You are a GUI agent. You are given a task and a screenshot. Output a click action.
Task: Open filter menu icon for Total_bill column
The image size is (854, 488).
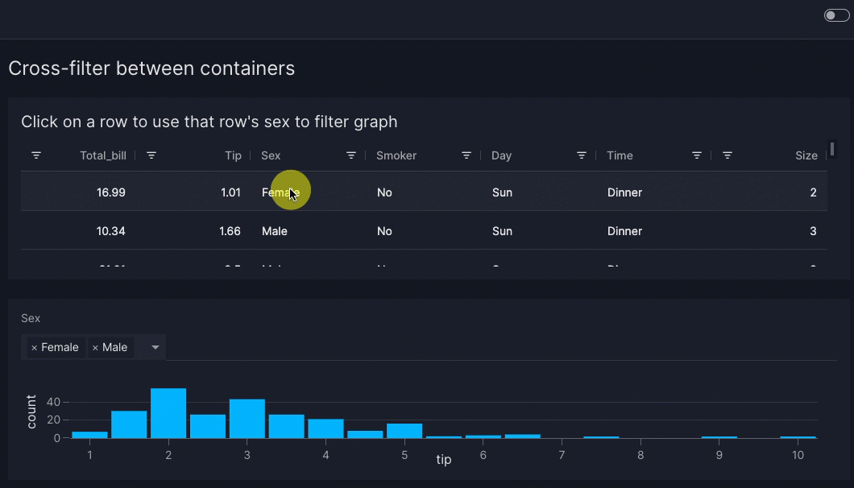(36, 155)
